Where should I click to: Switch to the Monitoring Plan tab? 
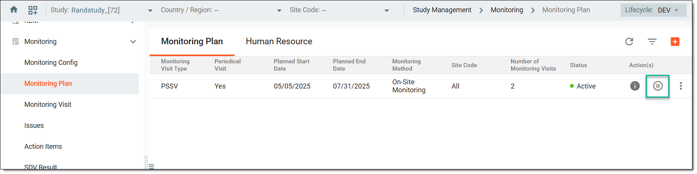pyautogui.click(x=192, y=41)
